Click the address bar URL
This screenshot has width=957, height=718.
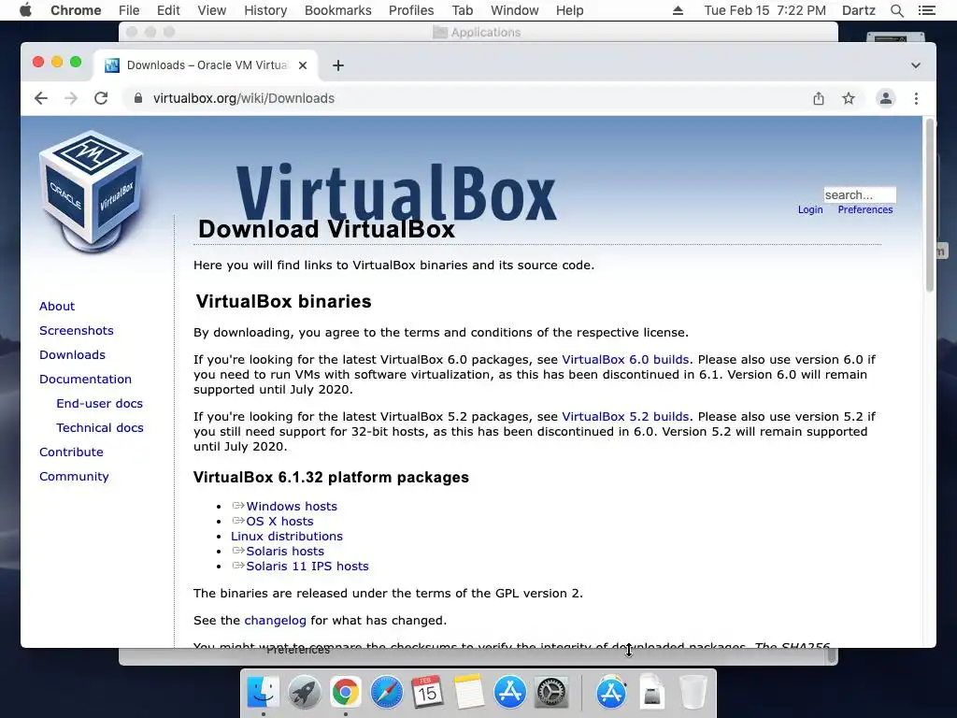(x=244, y=98)
